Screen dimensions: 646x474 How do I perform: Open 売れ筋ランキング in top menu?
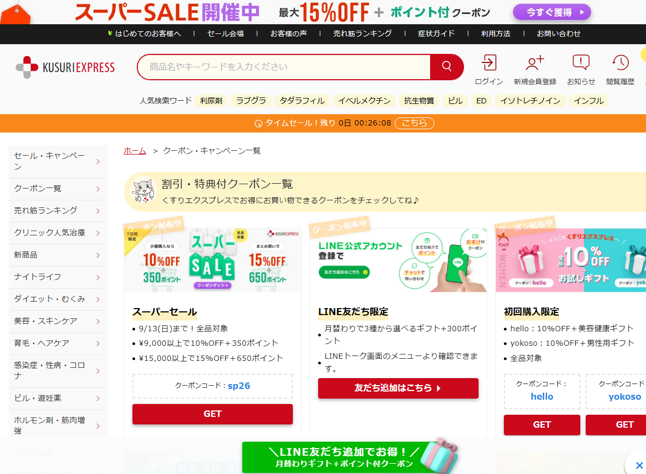coord(362,33)
